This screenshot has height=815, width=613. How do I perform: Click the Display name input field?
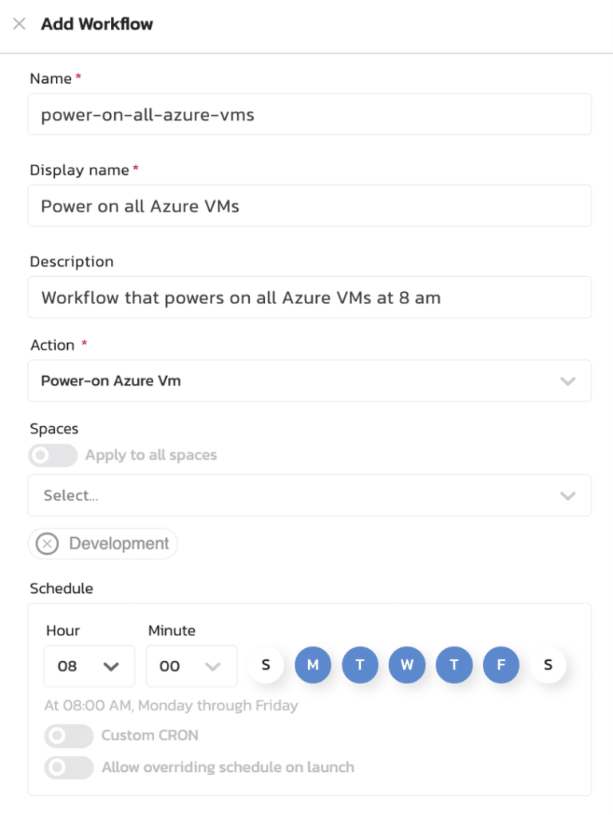pyautogui.click(x=310, y=206)
